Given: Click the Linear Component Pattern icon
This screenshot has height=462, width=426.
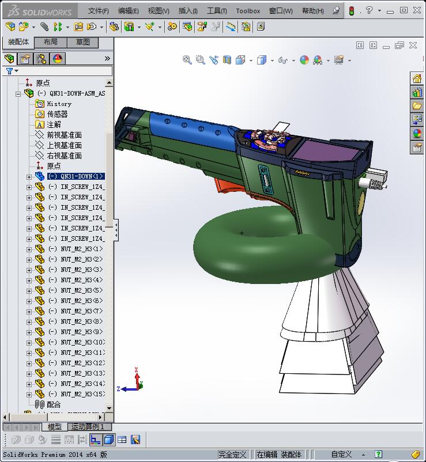Looking at the screenshot, I should pyautogui.click(x=58, y=27).
